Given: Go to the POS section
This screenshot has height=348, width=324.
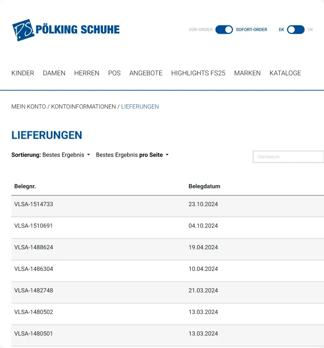Looking at the screenshot, I should point(114,73).
